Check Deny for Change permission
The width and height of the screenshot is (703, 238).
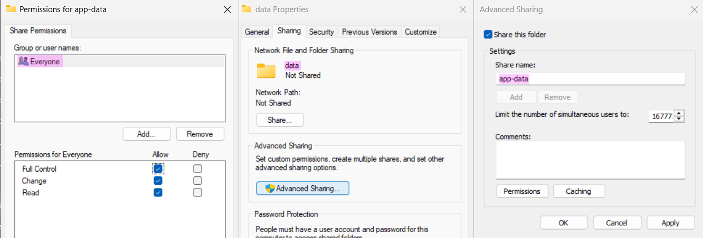[197, 181]
